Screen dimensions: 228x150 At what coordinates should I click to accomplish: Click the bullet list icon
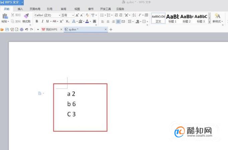click(102, 15)
